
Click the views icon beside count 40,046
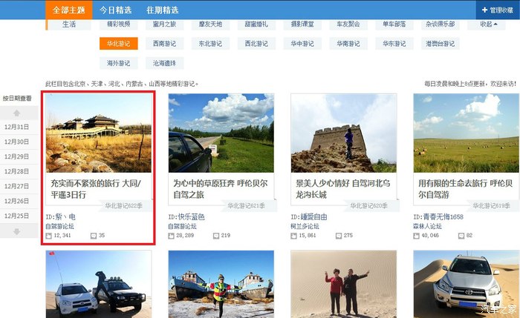tap(416, 236)
